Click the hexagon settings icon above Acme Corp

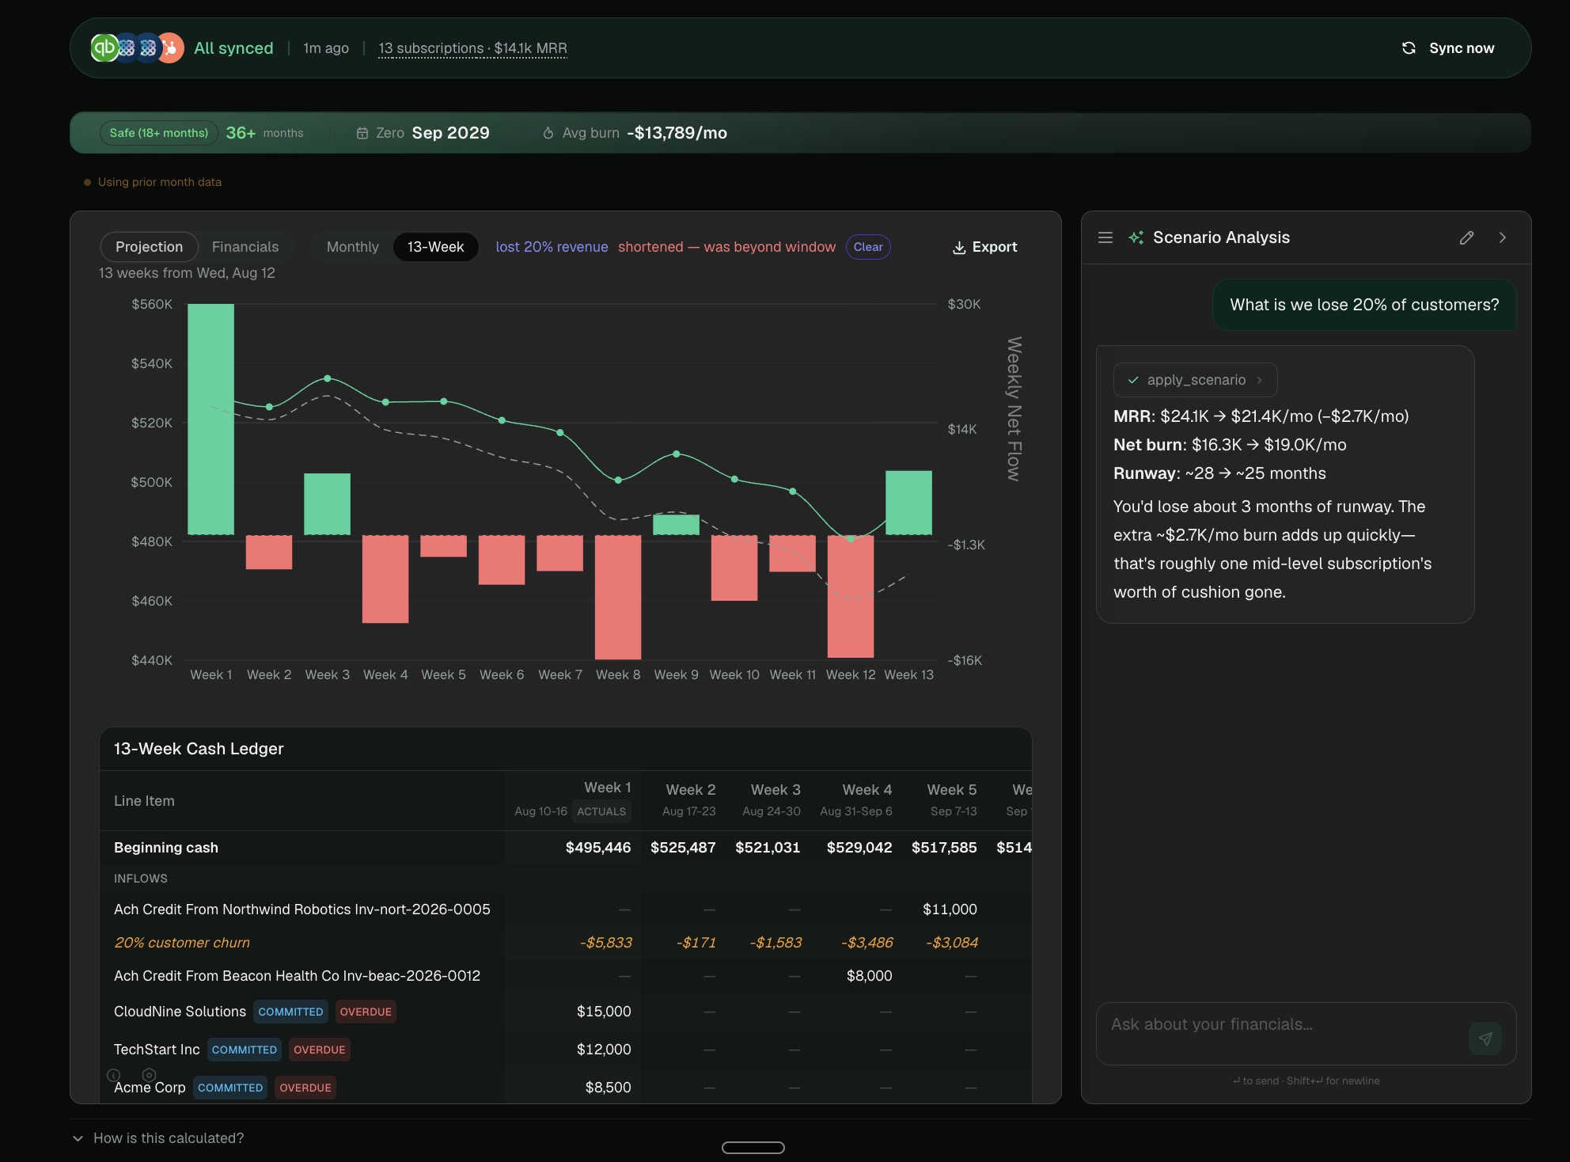149,1075
